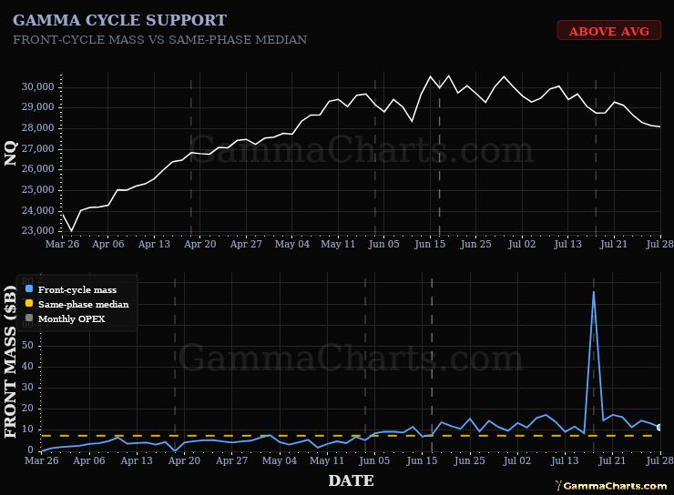674x495 pixels.
Task: Click May 11 label on lower chart
Action: (327, 460)
